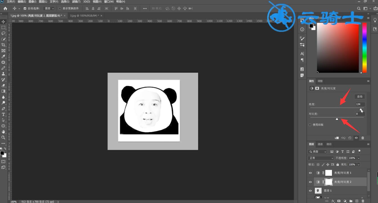
Task: Create new adjustment layer icon in Layers panel
Action: point(345,201)
